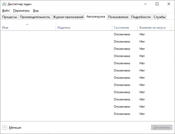The image size is (175, 134).
Task: Click the Task Manager title bar icon
Action: pyautogui.click(x=4, y=4)
